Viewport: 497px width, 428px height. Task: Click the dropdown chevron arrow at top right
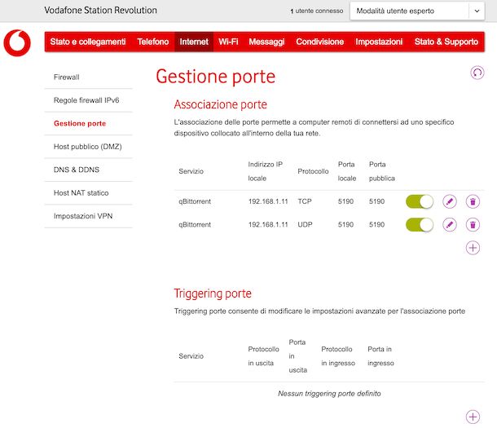477,11
